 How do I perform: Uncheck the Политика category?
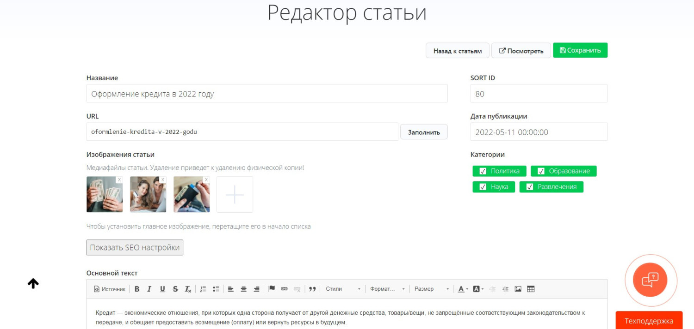(483, 171)
